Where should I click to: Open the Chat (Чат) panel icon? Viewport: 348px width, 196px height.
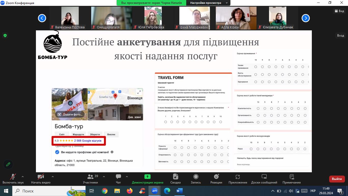coord(118,177)
